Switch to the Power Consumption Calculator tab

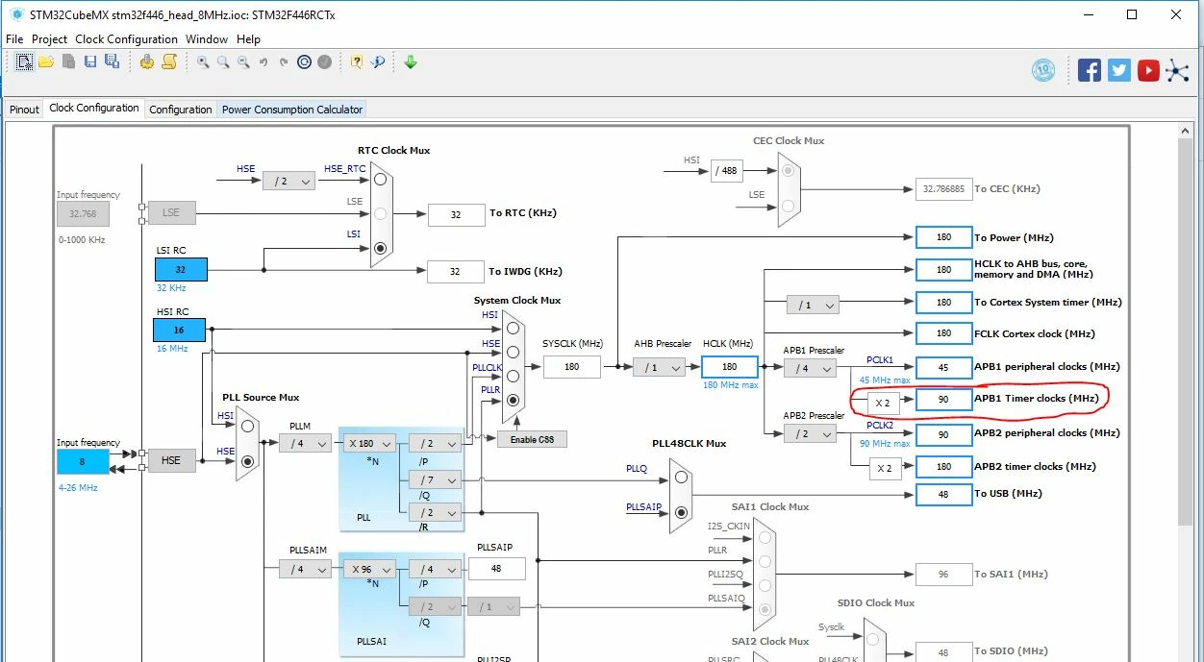[x=292, y=110]
